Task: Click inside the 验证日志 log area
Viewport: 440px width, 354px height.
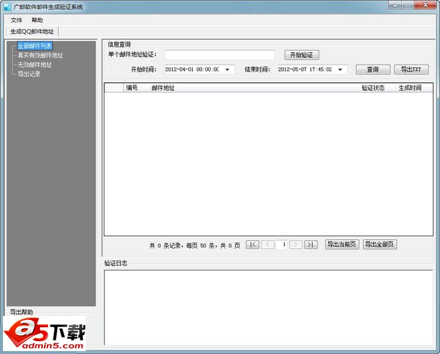Action: point(269,307)
